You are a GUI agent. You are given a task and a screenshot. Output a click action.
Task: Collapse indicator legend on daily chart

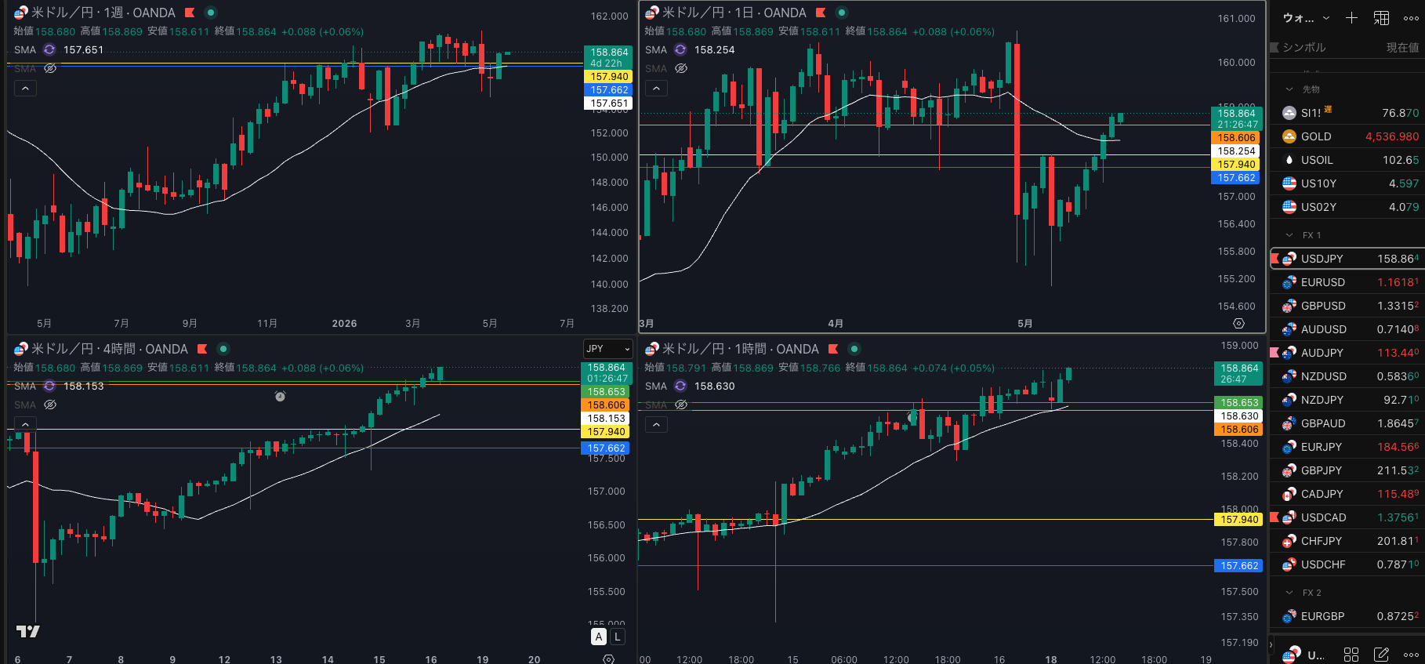(656, 89)
